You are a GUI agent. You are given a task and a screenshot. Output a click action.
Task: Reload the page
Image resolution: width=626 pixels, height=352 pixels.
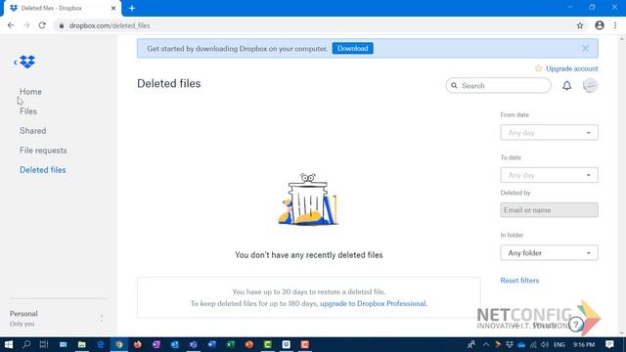42,25
